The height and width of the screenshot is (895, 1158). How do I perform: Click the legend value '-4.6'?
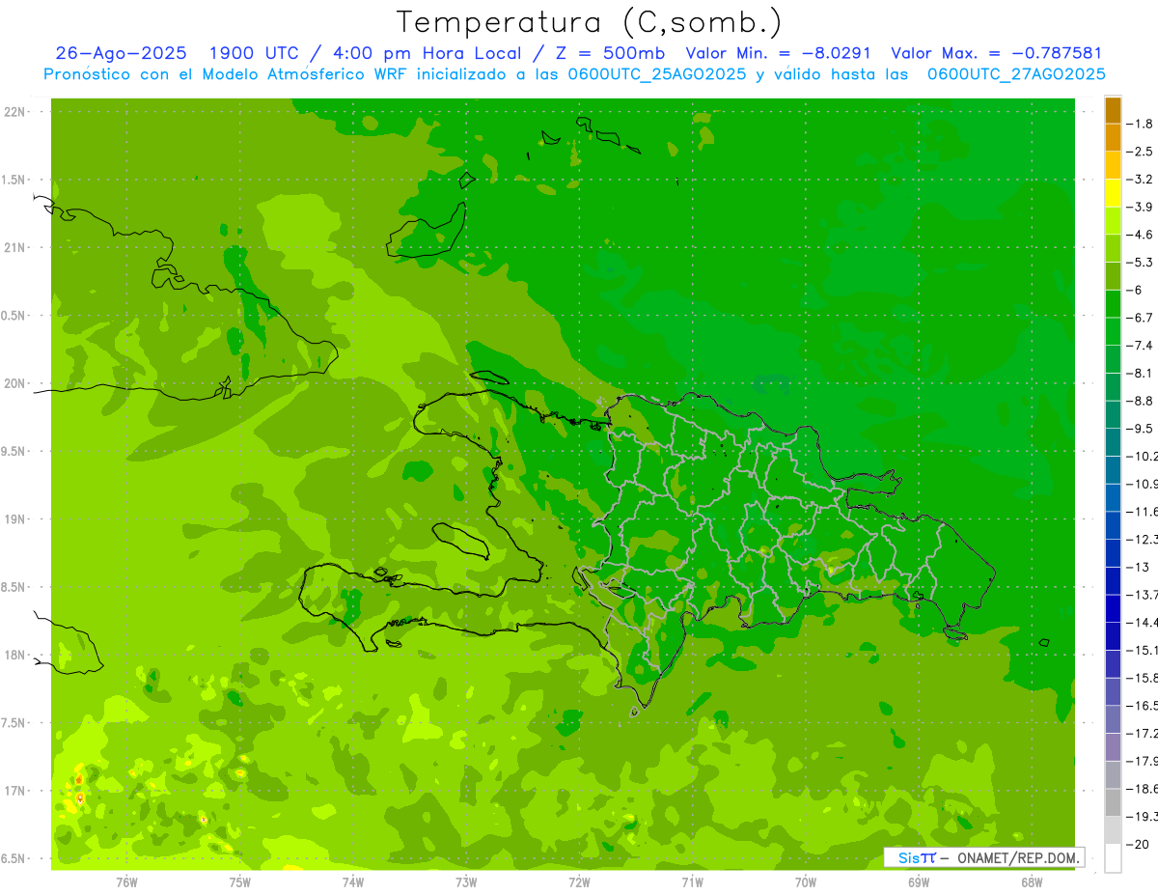[x=1142, y=235]
